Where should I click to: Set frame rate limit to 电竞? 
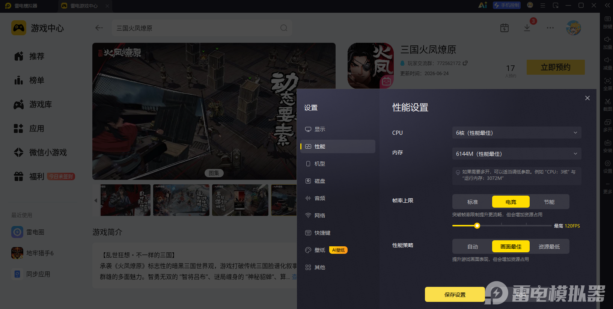point(511,202)
